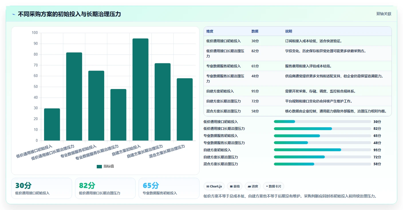This screenshot has width=403, height=210.
Task: Click the 混合方案长期治理压力 table row label
Action: (x=223, y=111)
